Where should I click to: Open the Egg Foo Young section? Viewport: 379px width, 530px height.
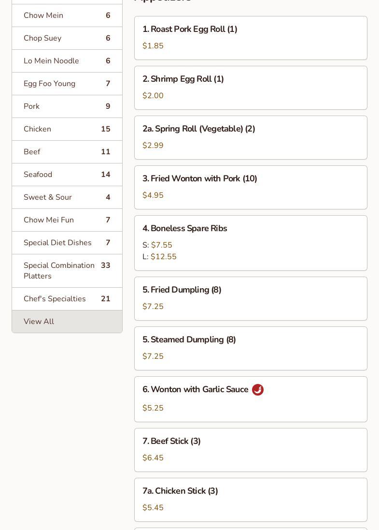(x=67, y=84)
